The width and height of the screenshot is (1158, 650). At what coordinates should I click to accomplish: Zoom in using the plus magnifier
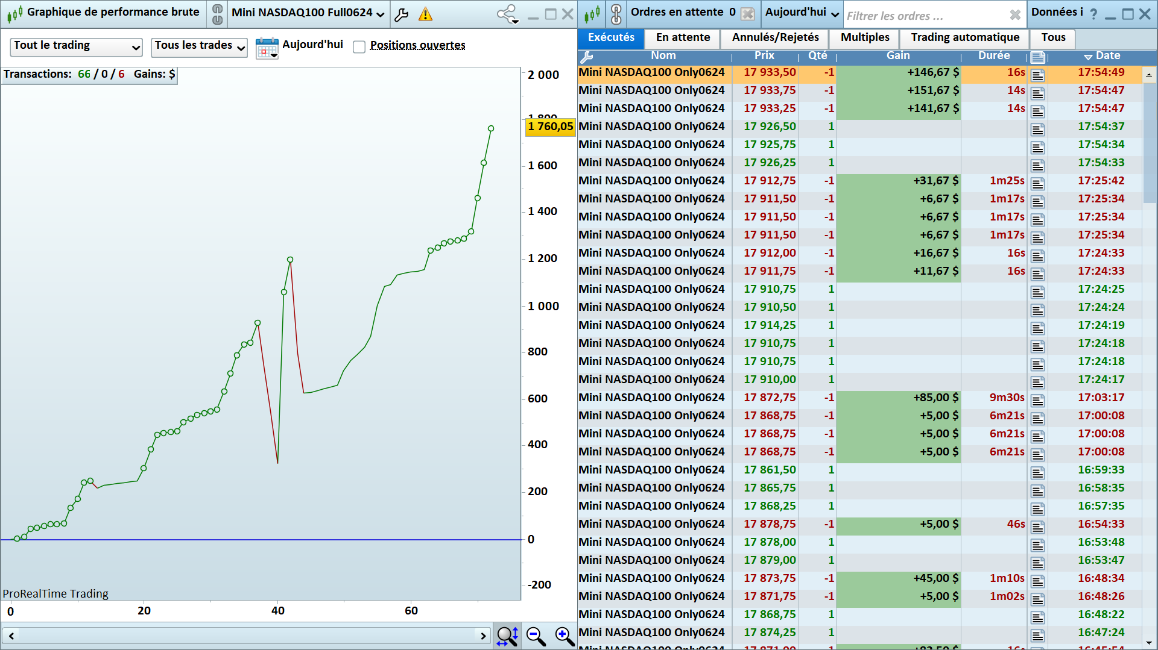tap(565, 636)
